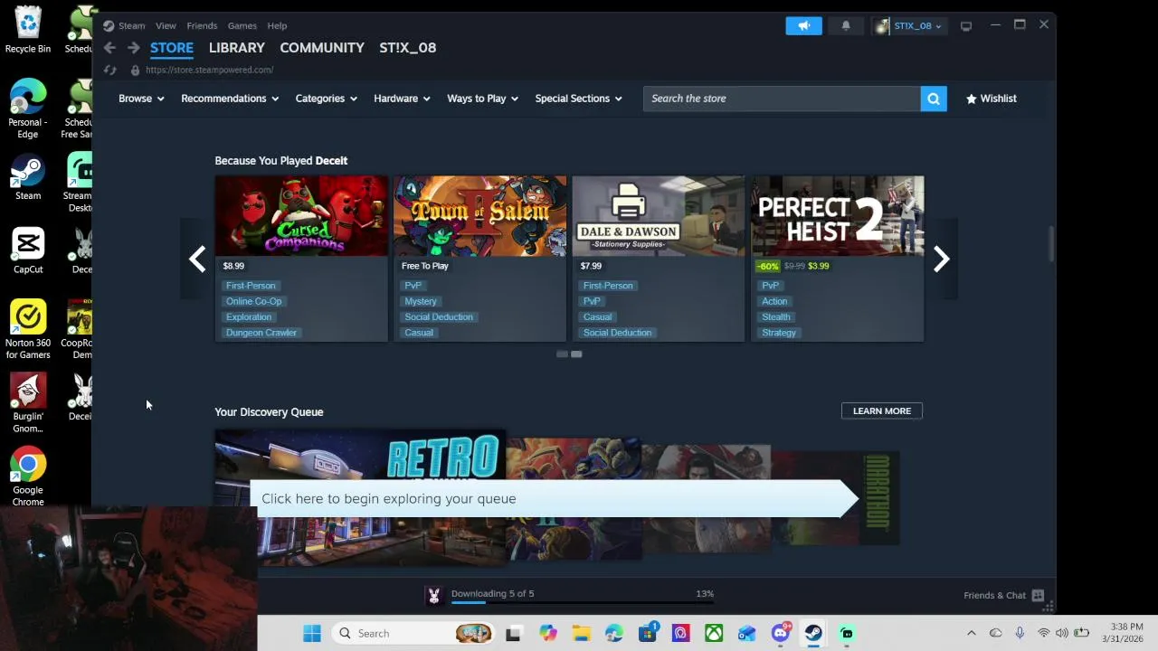Expand the Categories dropdown

pyautogui.click(x=326, y=99)
